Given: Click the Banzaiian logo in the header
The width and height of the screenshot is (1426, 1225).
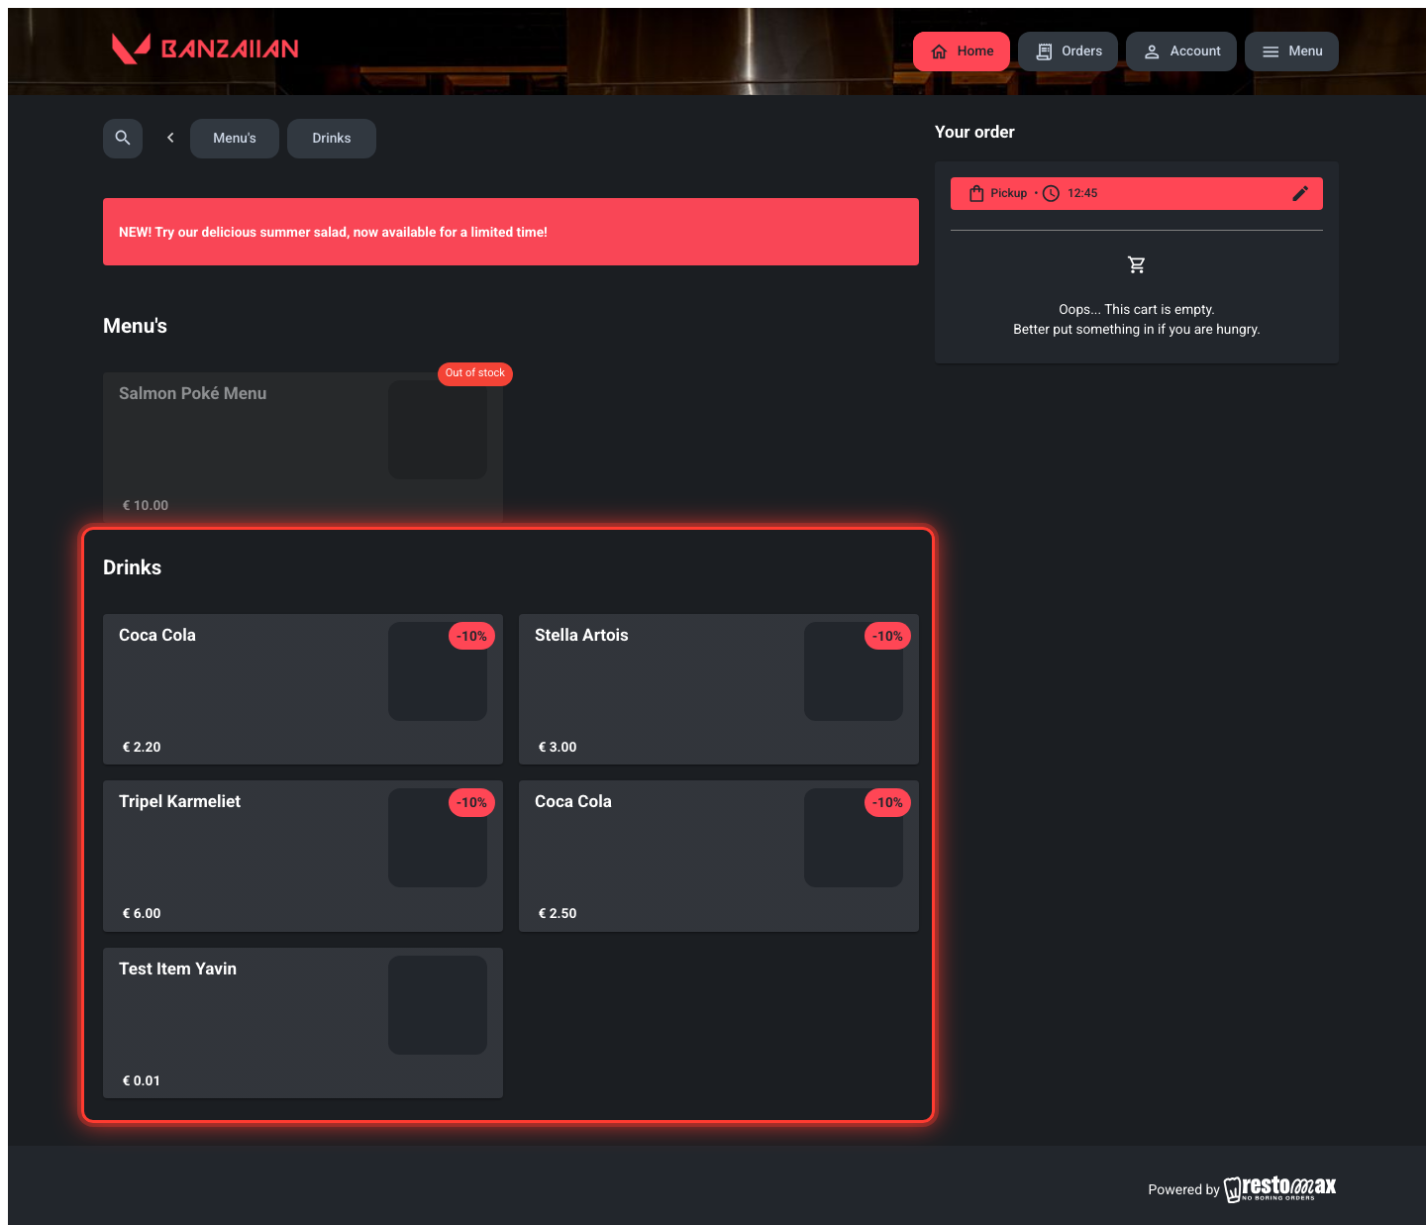Looking at the screenshot, I should pyautogui.click(x=205, y=49).
